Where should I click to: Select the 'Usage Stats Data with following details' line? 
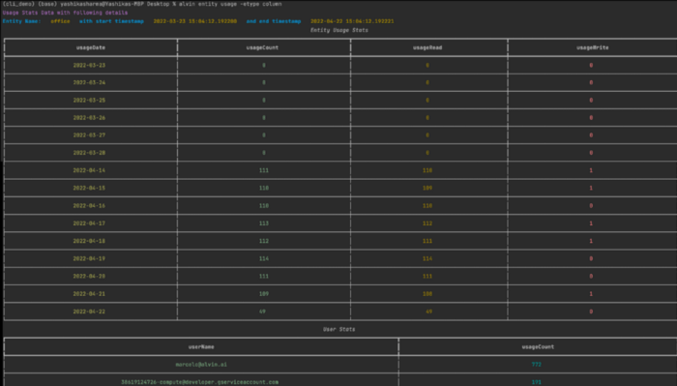pyautogui.click(x=65, y=13)
